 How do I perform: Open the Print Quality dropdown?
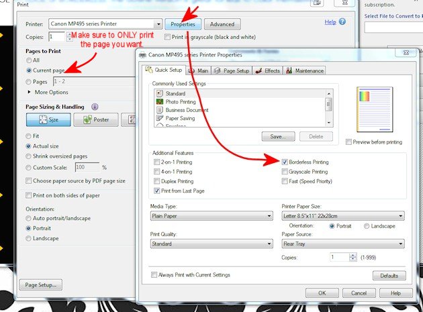coord(211,244)
